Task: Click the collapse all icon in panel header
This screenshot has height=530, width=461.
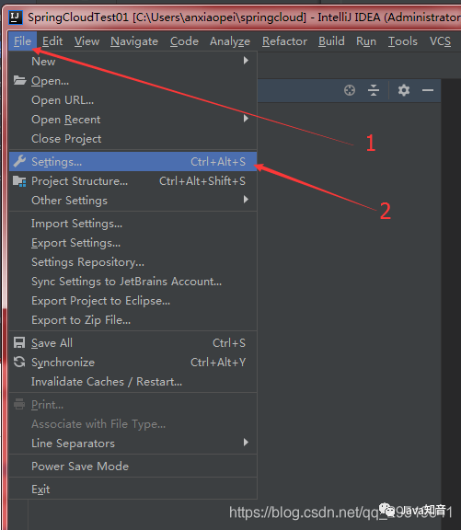Action: pyautogui.click(x=374, y=90)
